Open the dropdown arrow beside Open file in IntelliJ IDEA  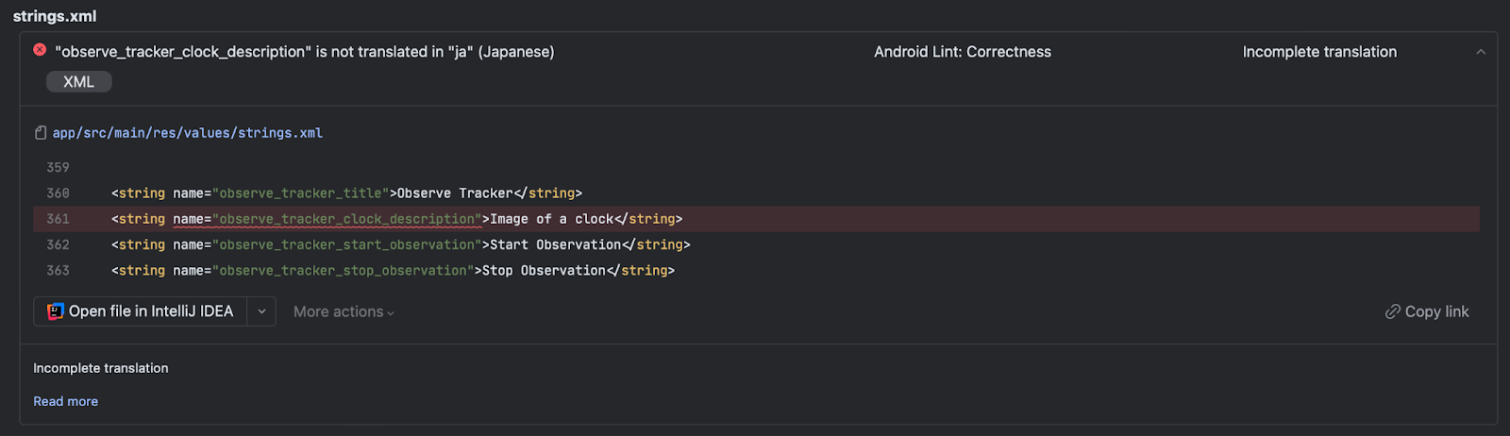coord(261,311)
